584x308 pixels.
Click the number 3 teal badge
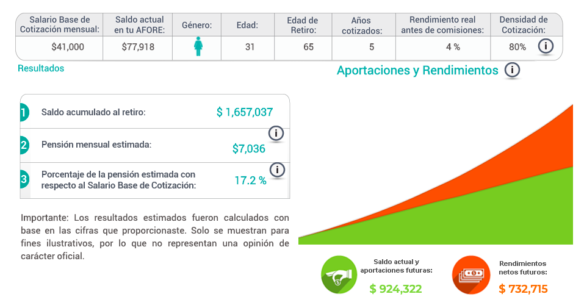tap(24, 179)
